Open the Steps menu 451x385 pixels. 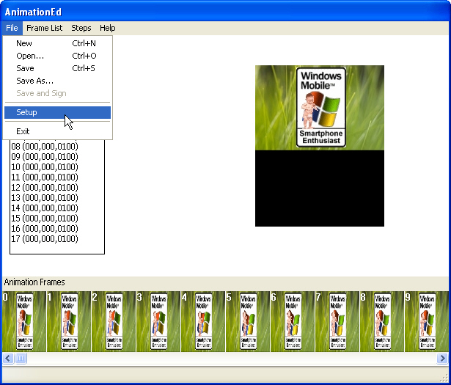(81, 28)
